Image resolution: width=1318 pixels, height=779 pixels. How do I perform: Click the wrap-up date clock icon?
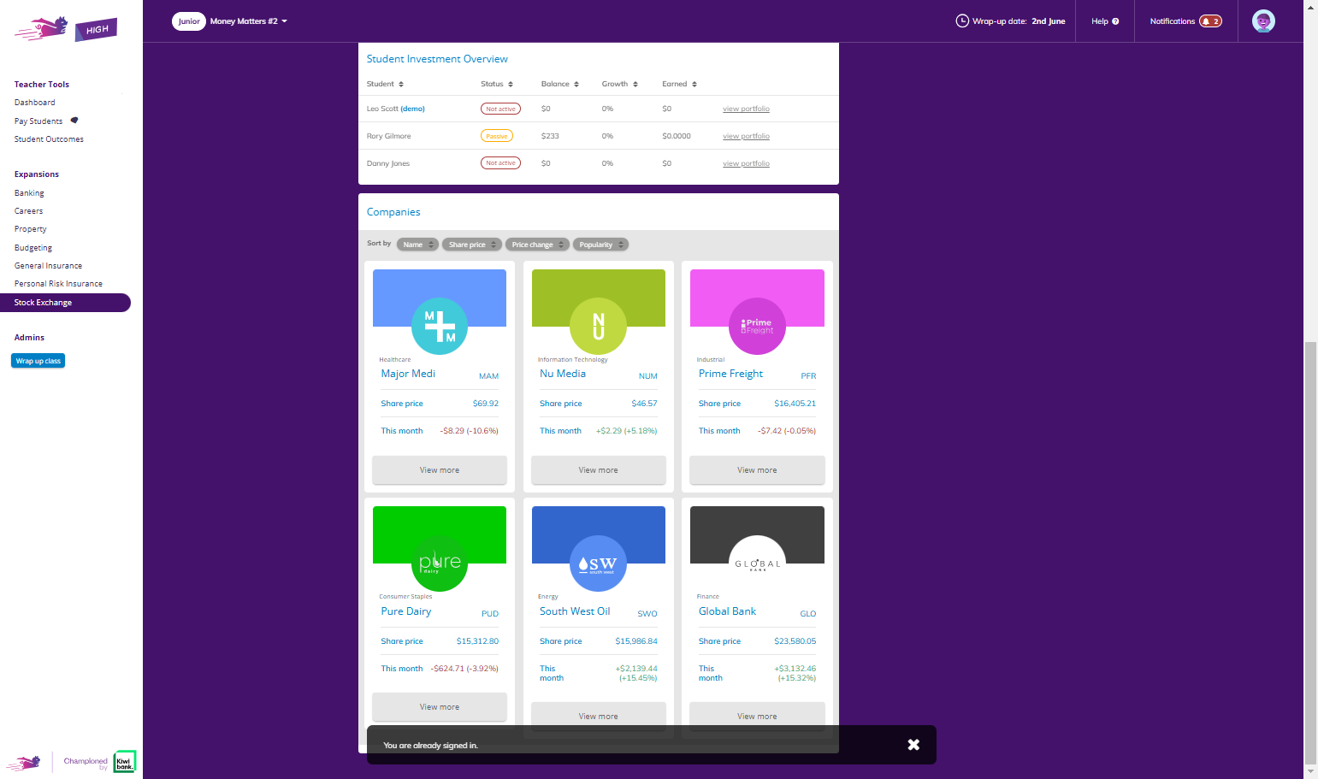click(962, 21)
